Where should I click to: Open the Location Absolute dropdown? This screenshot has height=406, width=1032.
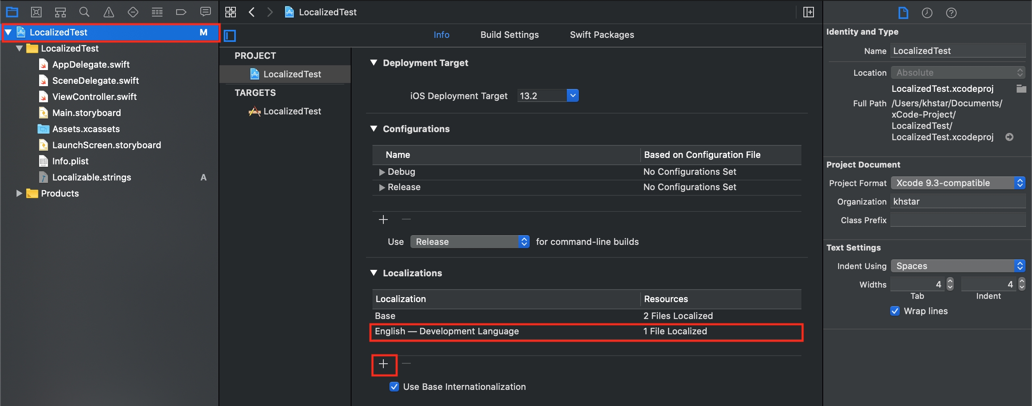(x=958, y=72)
